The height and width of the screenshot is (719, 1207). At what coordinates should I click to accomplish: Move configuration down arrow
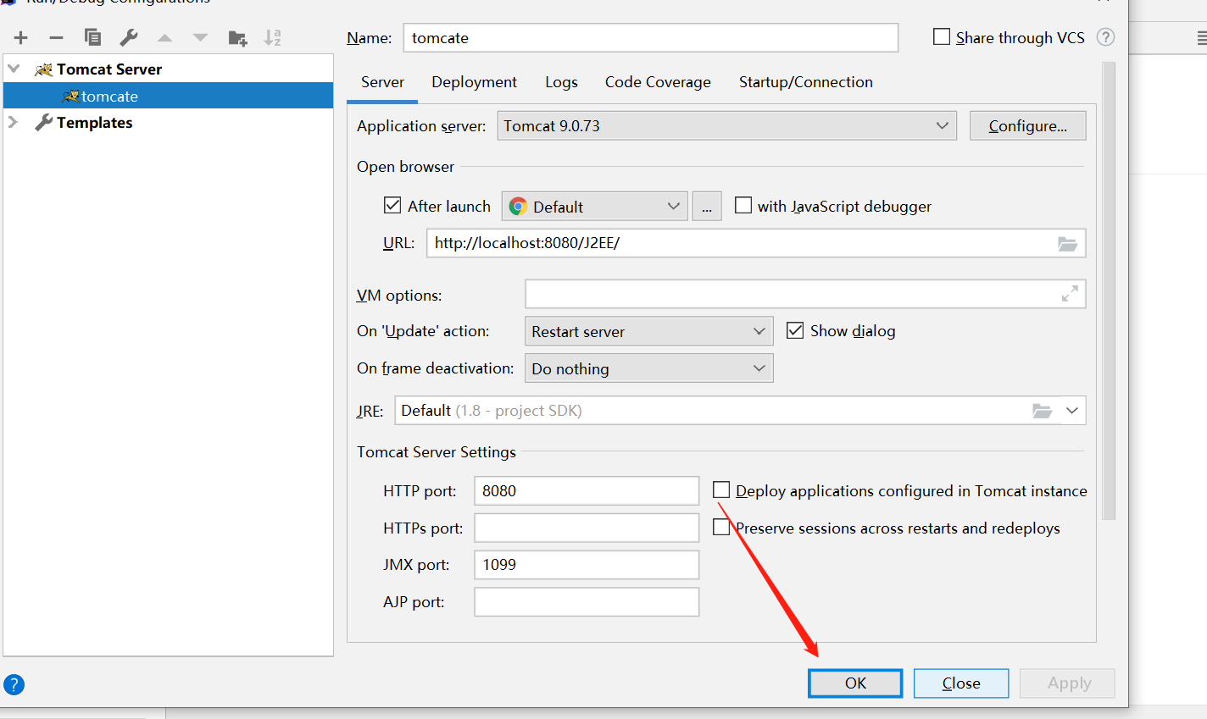[200, 37]
